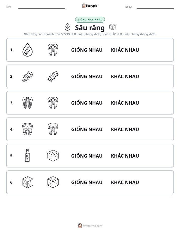The image size is (180, 233).
Task: Click the Tên name line field
Action: pyautogui.click(x=41, y=7)
